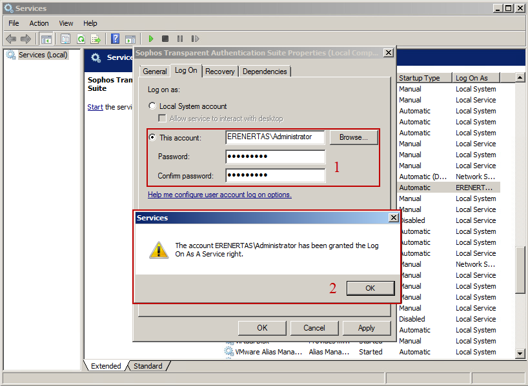Viewport: 528px width, 386px height.
Task: Open the Action menu
Action: 39,23
